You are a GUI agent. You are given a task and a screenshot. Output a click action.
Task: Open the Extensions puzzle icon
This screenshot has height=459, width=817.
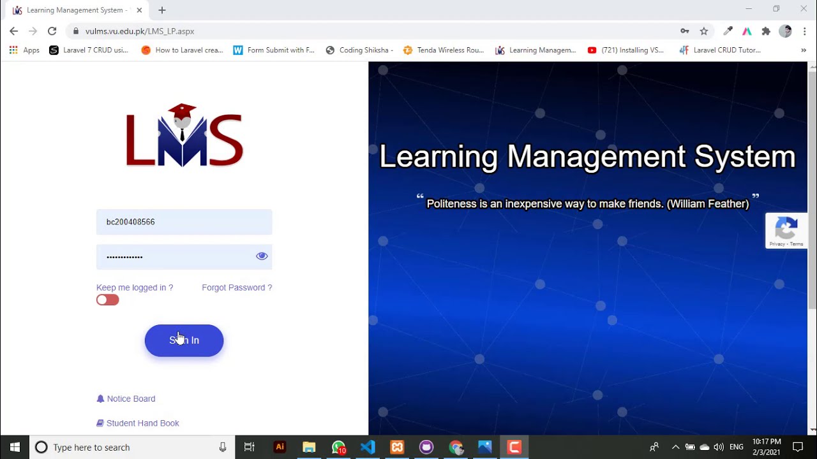coord(766,31)
